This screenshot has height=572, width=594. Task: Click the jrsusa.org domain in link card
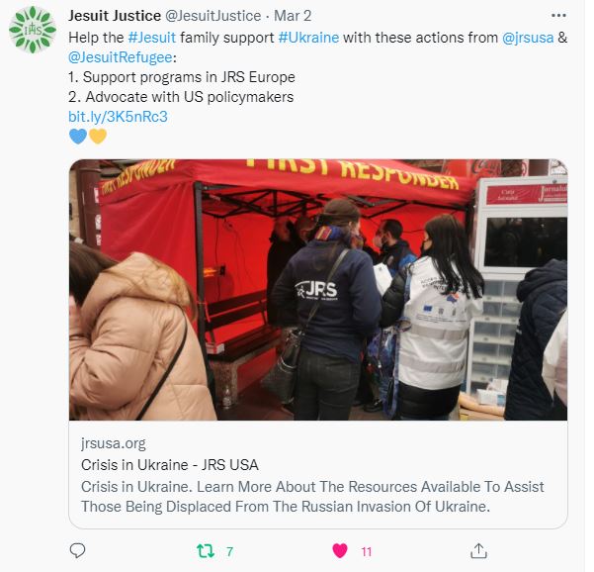point(114,443)
